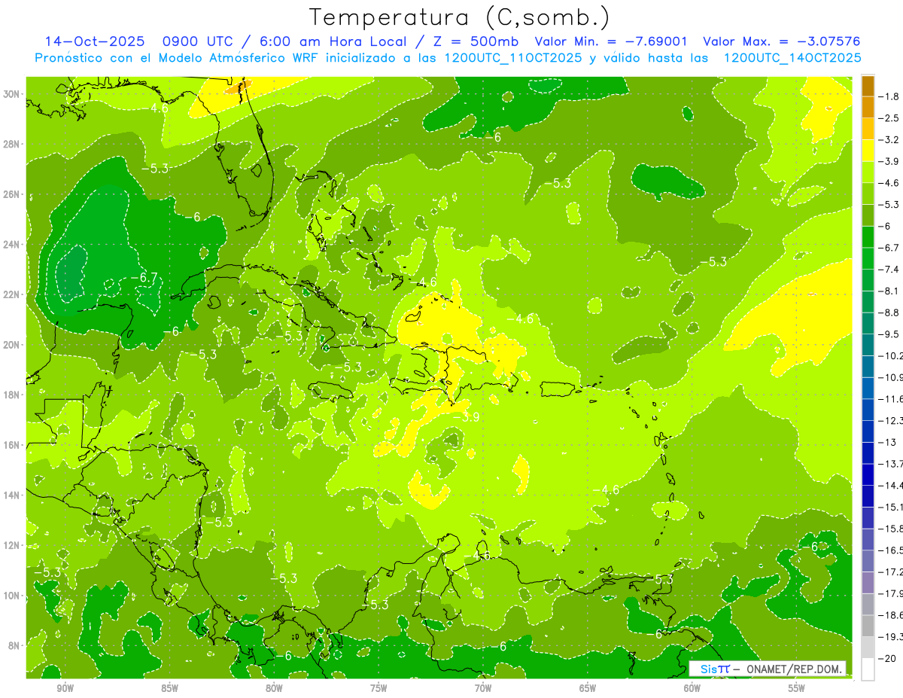Click the '-8.8' legend value
This screenshot has width=903, height=698.
[x=889, y=312]
